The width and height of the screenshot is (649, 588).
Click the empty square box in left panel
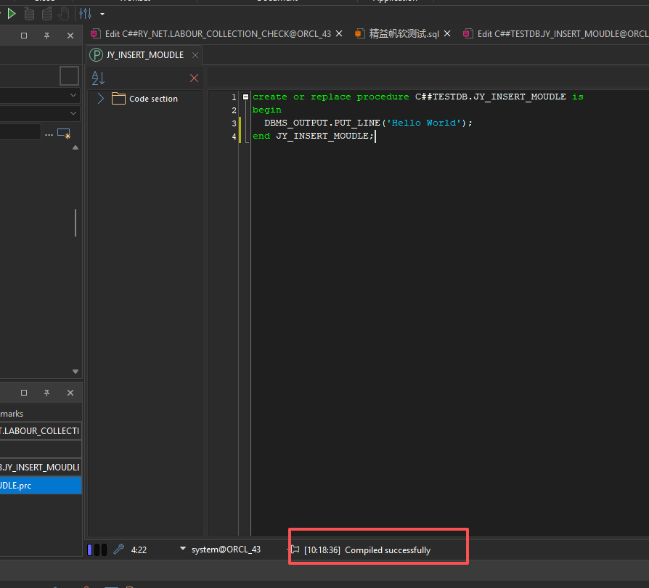coord(69,75)
